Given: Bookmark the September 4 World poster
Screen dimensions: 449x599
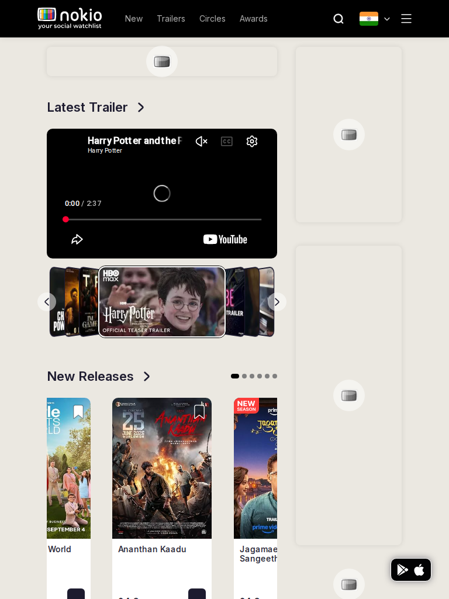Looking at the screenshot, I should point(78,411).
